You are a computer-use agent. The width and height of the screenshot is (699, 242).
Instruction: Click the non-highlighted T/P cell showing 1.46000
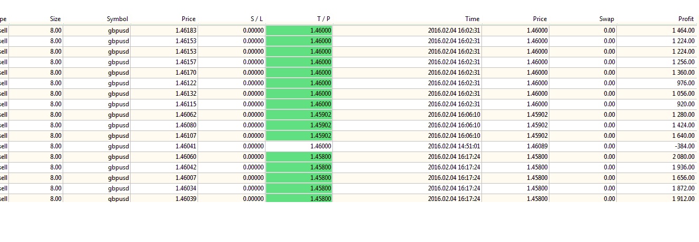(320, 146)
